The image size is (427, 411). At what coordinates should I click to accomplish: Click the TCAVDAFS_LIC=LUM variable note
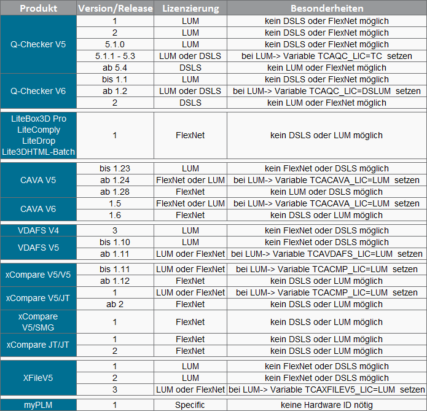tap(327, 254)
